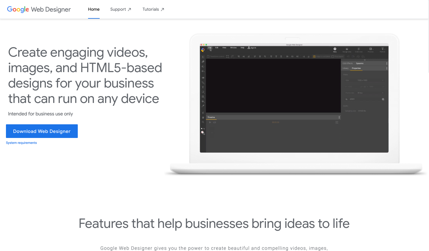429x251 pixels.
Task: Click the Download Web Designer button
Action: pos(42,131)
